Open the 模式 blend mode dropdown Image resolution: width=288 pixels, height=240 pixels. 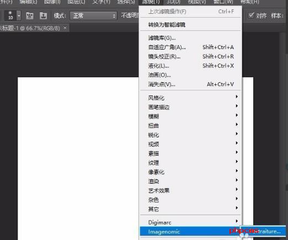pos(93,16)
